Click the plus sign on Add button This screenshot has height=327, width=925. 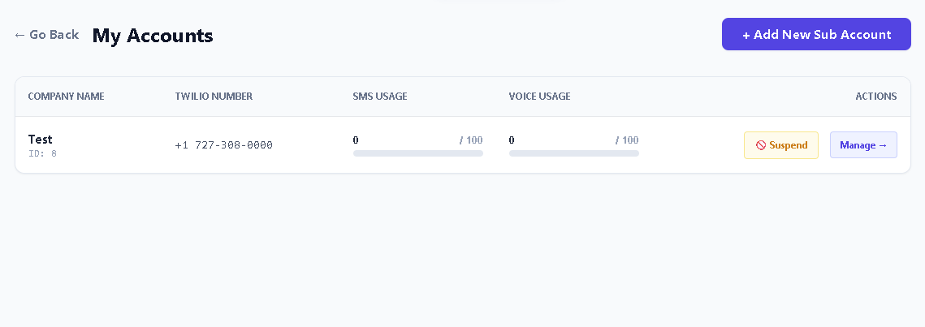pos(746,35)
